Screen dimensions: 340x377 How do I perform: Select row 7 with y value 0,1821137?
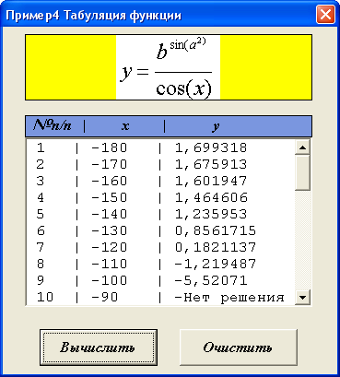coord(160,247)
